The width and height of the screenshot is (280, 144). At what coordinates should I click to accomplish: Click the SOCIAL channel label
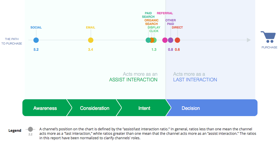[x=36, y=28]
